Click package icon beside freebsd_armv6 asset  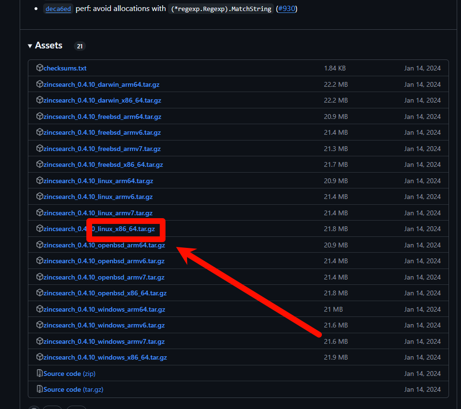click(40, 132)
